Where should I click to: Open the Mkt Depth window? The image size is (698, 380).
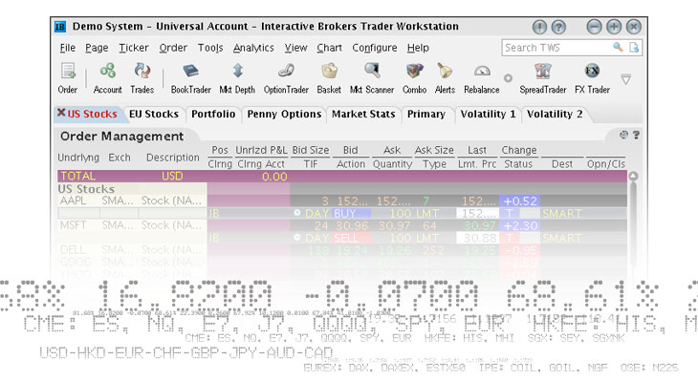point(237,78)
